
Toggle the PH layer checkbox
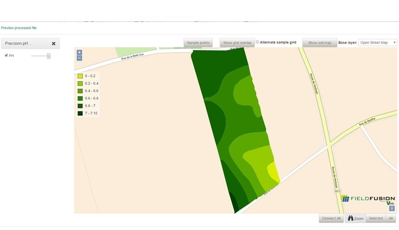pyautogui.click(x=6, y=55)
